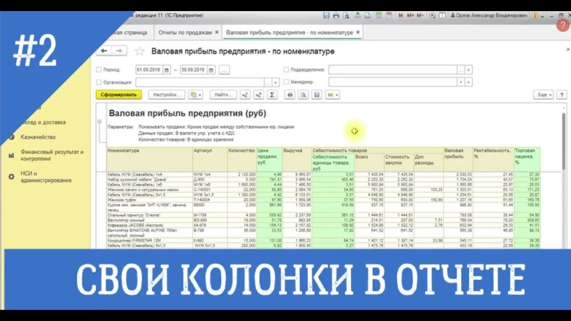Click the gear icon beside НСИ и администрирование
The height and width of the screenshot is (321, 571).
pos(11,177)
